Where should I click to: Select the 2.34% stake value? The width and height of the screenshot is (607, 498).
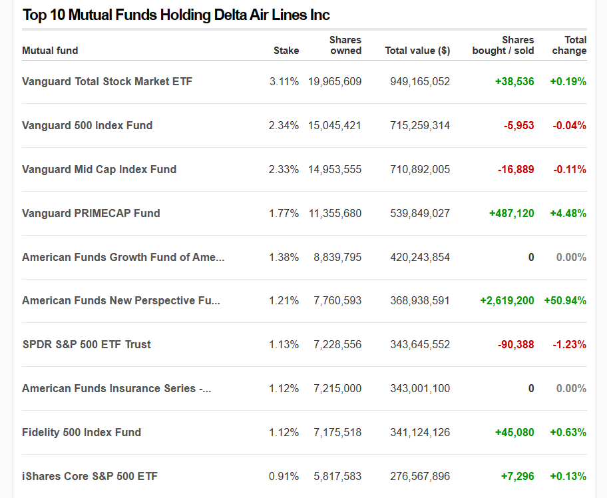point(284,125)
